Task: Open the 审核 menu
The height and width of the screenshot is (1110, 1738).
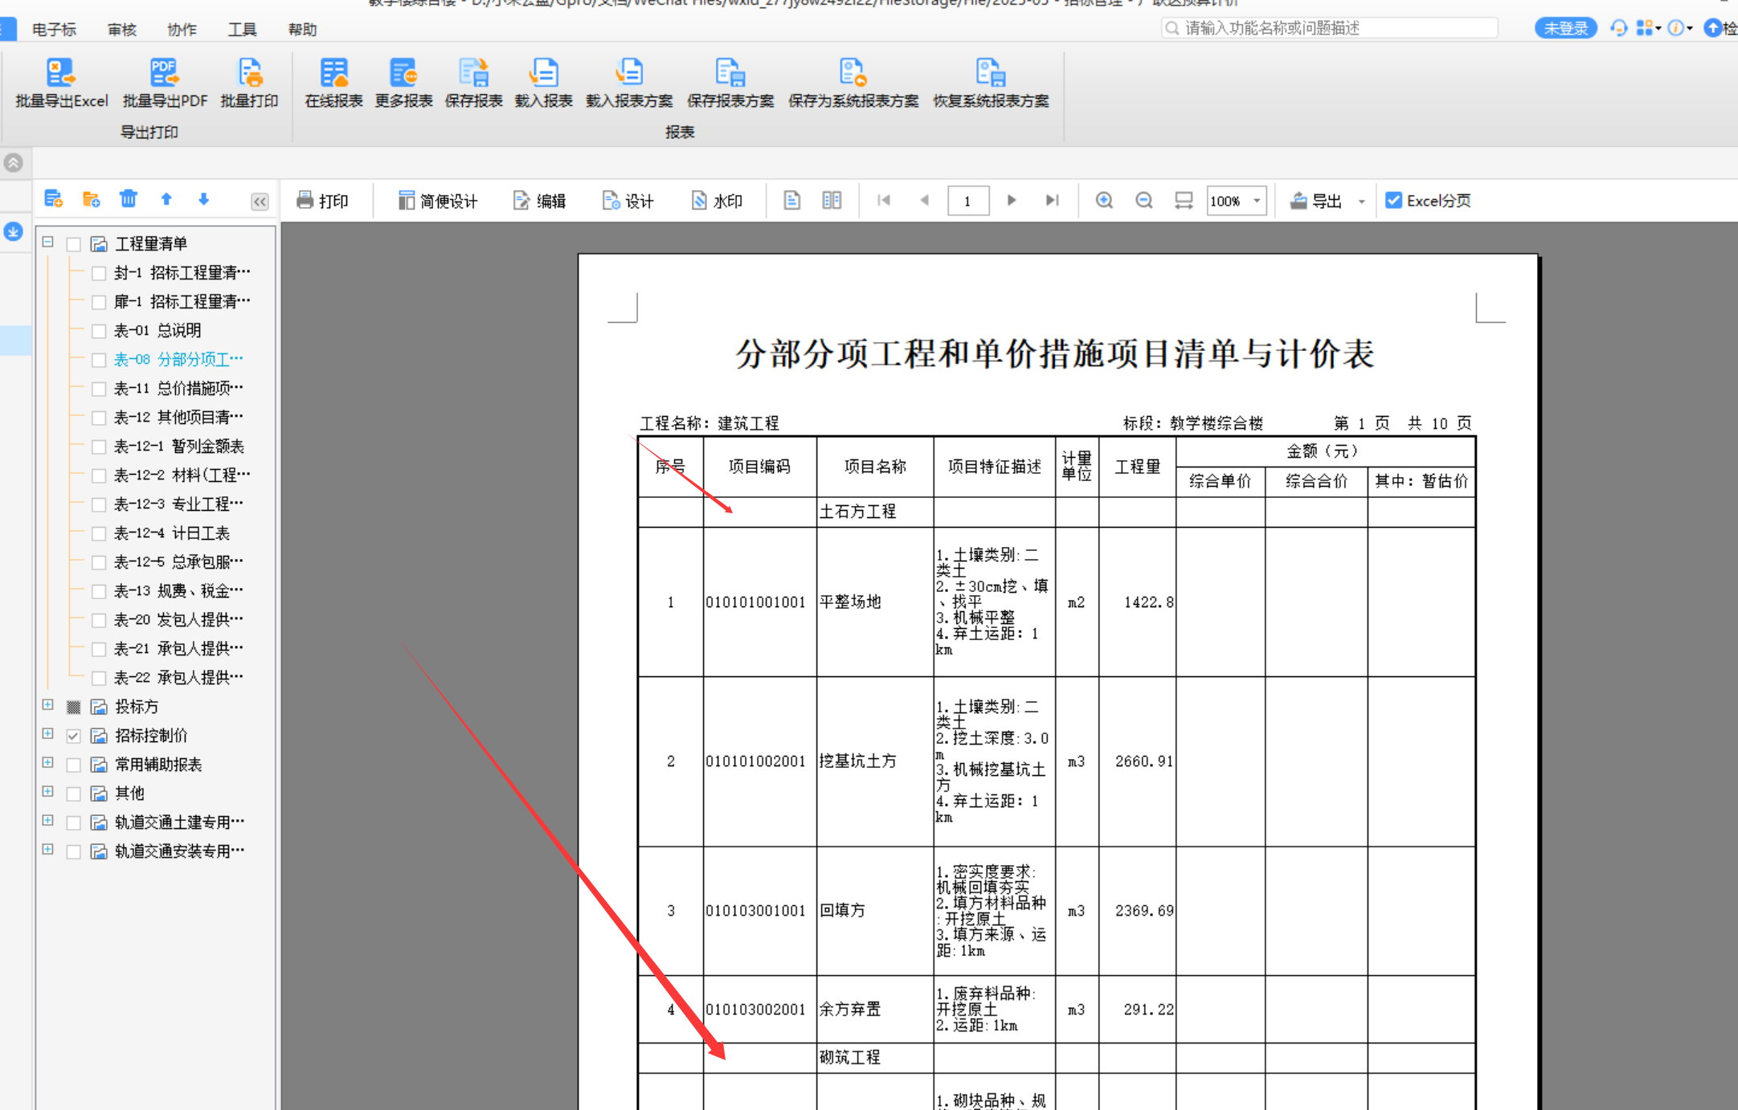Action: tap(121, 29)
